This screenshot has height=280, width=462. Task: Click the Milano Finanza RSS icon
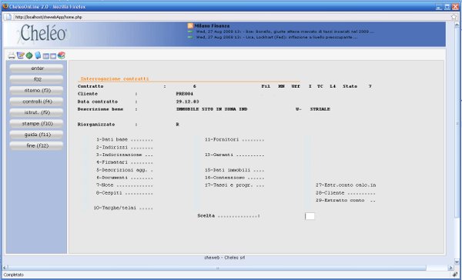click(190, 25)
